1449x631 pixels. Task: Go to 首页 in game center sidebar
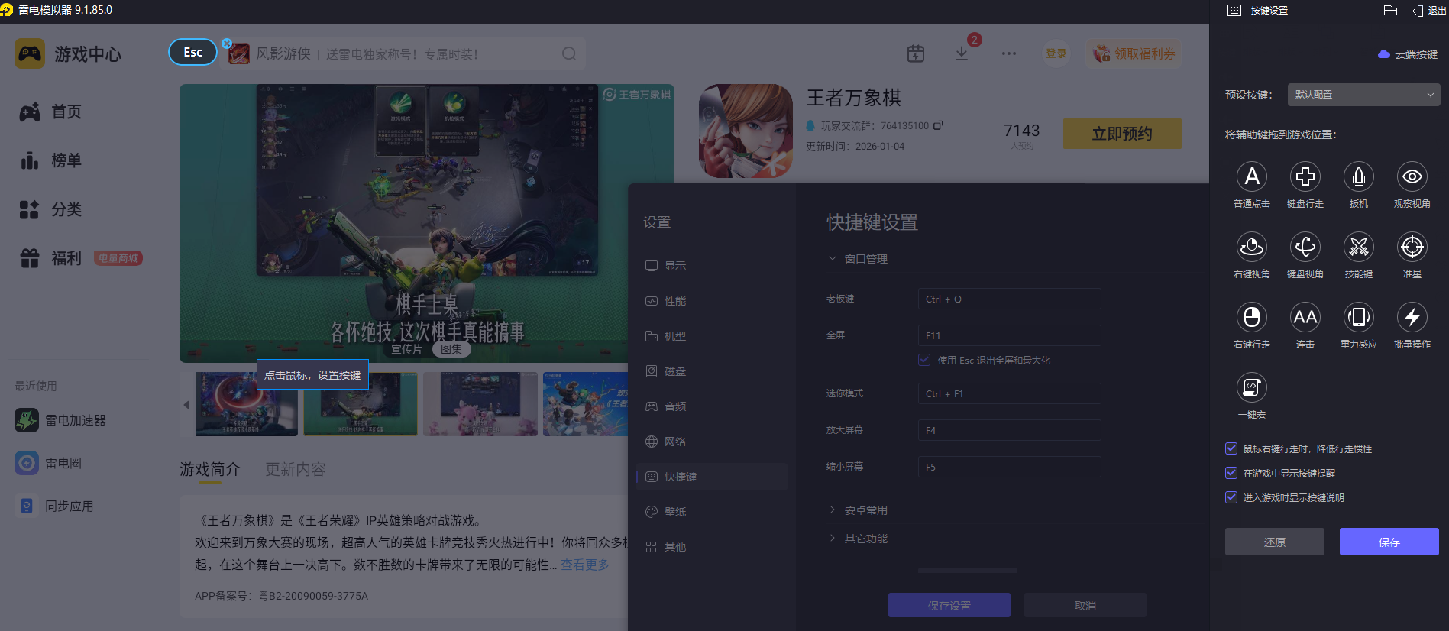[50, 112]
